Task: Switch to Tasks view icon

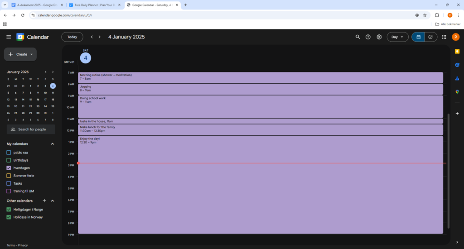Action: [x=430, y=37]
